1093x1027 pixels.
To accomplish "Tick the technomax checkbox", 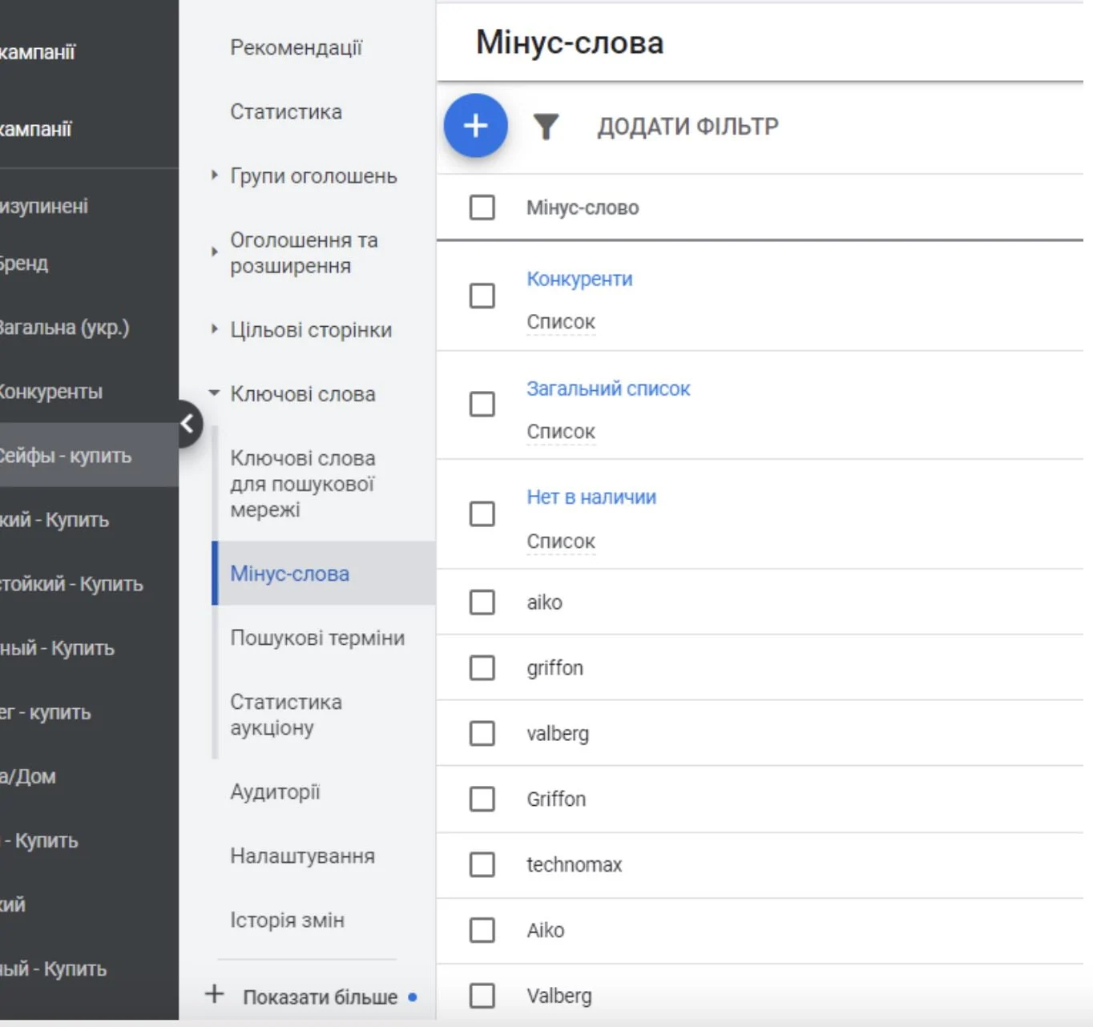I will coord(482,864).
